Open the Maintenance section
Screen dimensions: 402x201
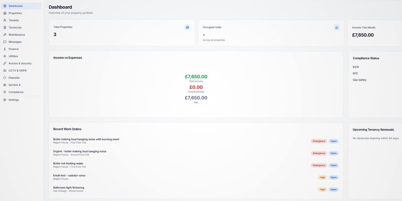click(22, 35)
